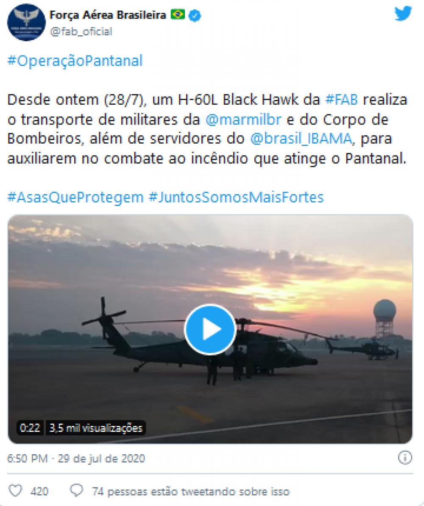Click the Twitter bird logo

point(403,14)
